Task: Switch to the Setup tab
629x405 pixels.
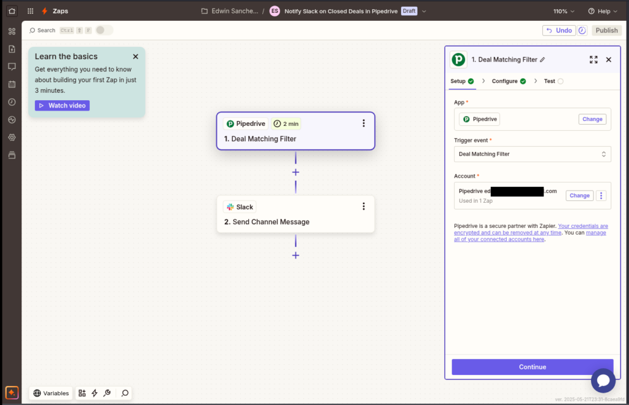Action: tap(462, 81)
